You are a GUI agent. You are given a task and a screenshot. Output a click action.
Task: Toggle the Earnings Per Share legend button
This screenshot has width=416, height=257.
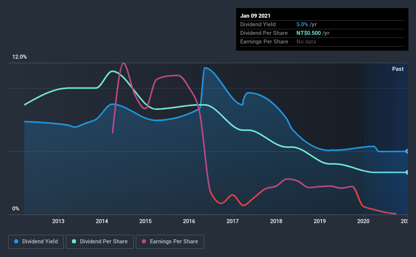[170, 242]
